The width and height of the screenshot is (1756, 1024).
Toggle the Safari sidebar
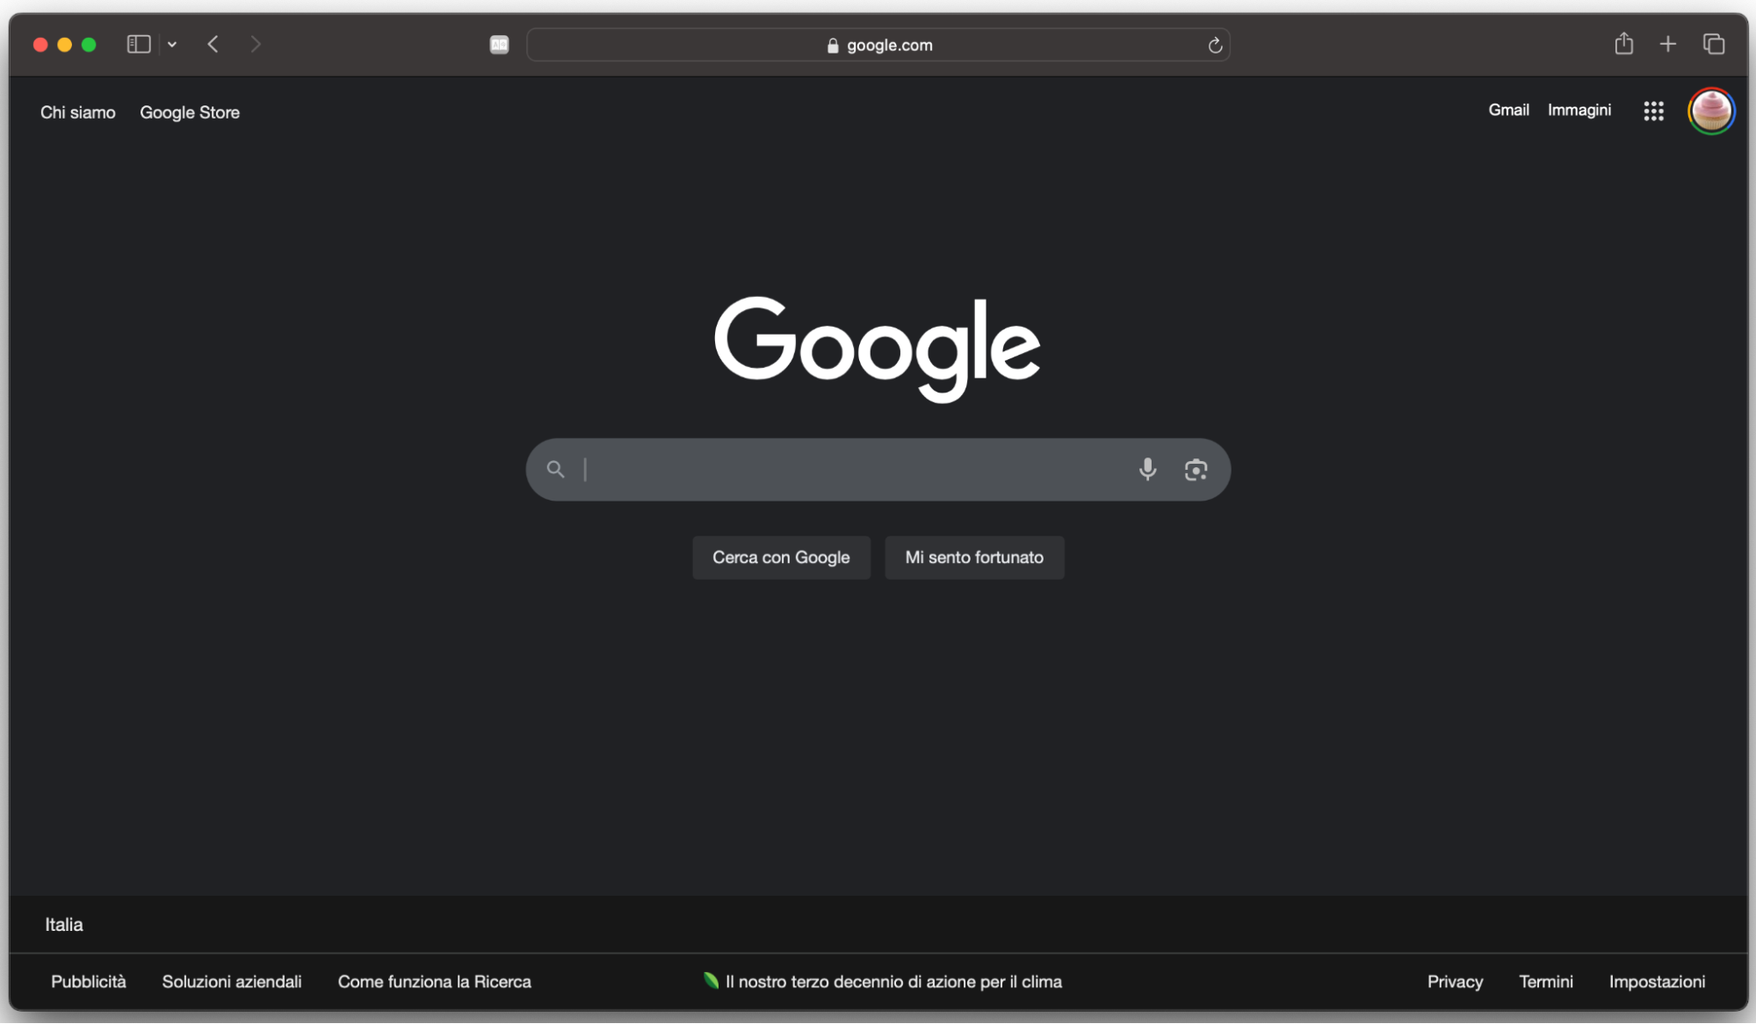click(x=138, y=44)
